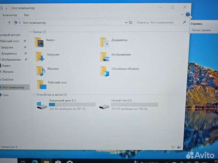Refresh the view with the refresh icon
This screenshot has height=163, width=218.
point(130,22)
